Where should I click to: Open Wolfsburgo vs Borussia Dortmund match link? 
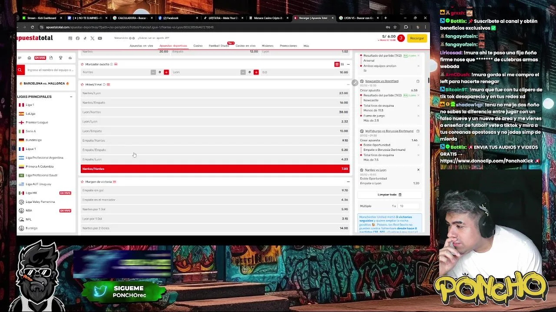click(x=389, y=131)
